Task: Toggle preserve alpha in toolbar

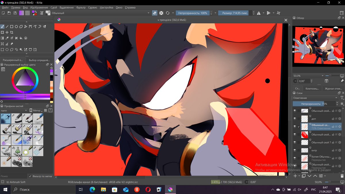Action: tap(161, 13)
